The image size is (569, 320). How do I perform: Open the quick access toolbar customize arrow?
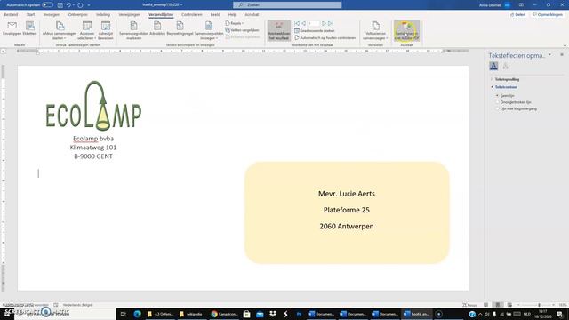pyautogui.click(x=89, y=5)
